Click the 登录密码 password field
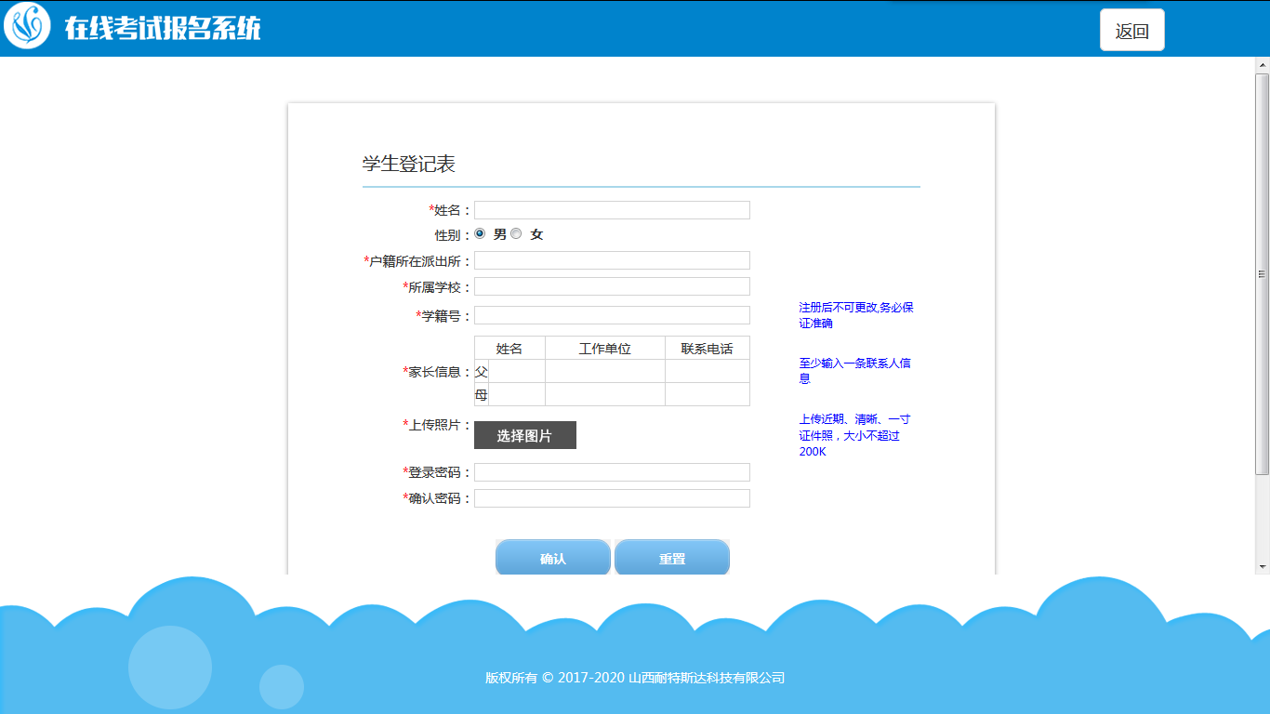Screen dimensions: 1270x714 [x=612, y=472]
